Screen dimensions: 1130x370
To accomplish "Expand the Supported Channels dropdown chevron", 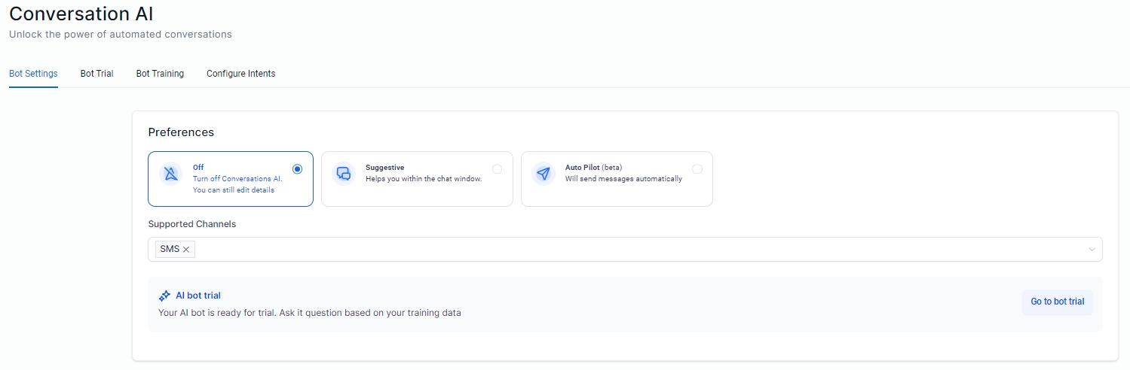I will point(1091,250).
